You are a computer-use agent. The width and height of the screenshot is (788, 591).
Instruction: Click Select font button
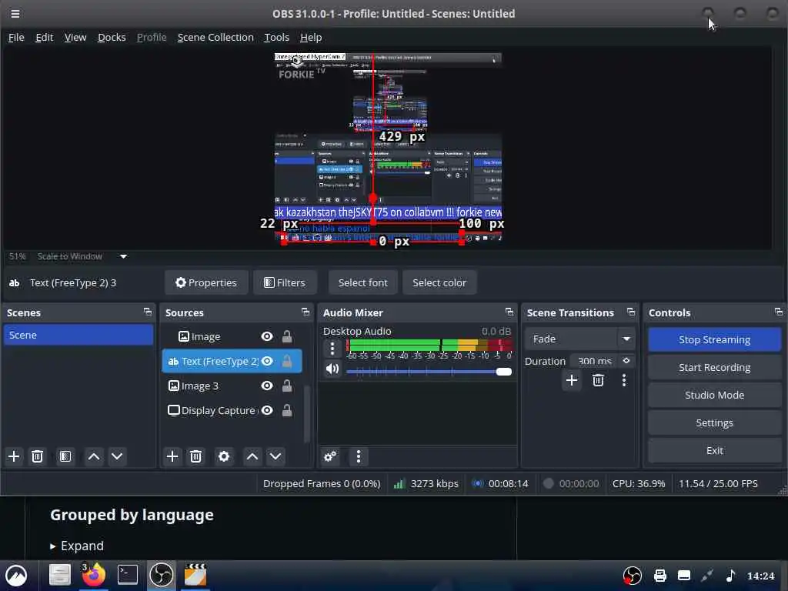[x=363, y=282]
